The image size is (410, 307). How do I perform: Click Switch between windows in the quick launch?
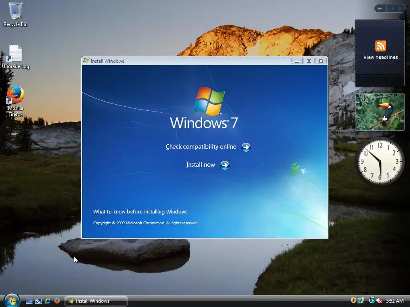coord(38,301)
